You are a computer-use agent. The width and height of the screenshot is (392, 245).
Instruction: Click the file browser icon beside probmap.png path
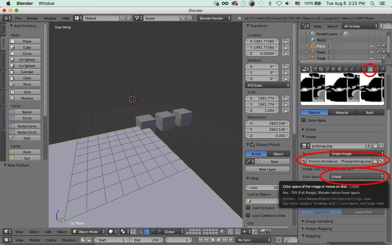pyautogui.click(x=375, y=161)
